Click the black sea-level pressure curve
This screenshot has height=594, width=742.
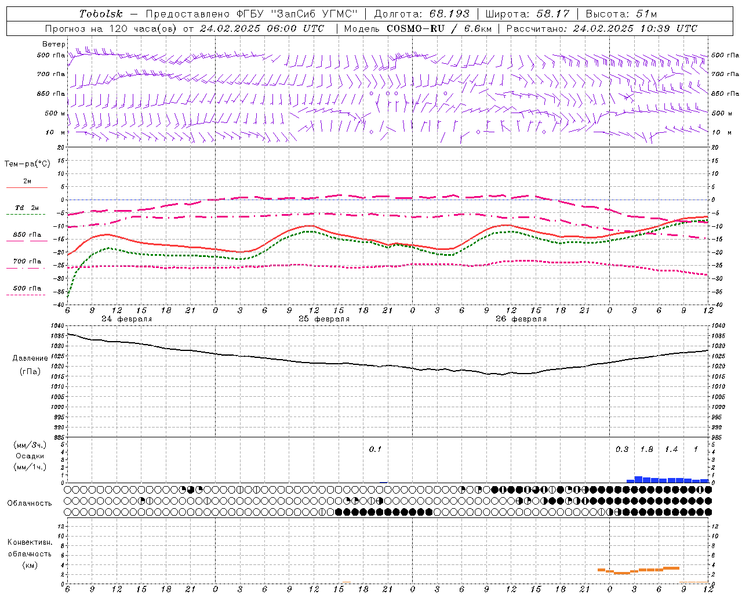click(387, 354)
